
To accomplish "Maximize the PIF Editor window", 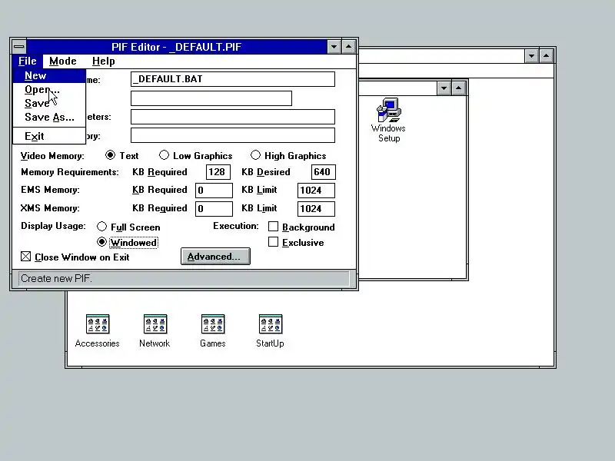I will pos(348,47).
